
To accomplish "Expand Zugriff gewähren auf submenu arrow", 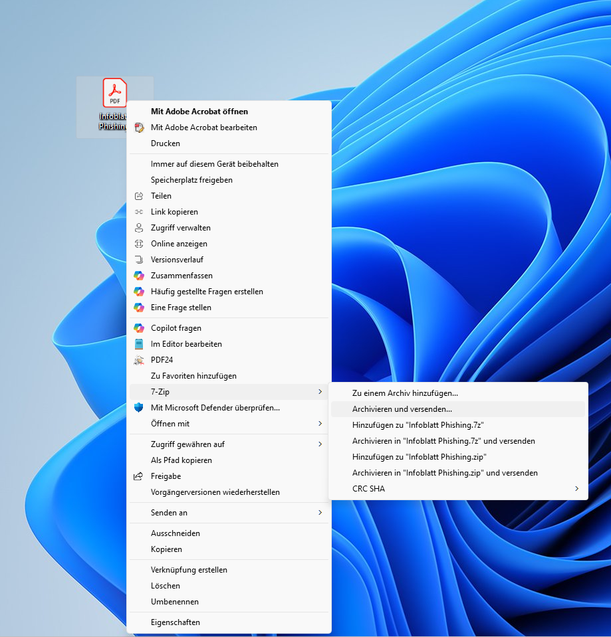I will tap(320, 444).
